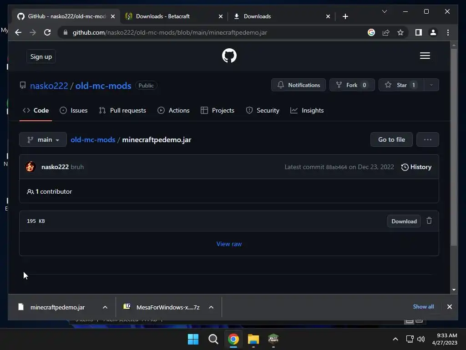Click nasko222 user avatar image
466x350 pixels.
tap(30, 167)
